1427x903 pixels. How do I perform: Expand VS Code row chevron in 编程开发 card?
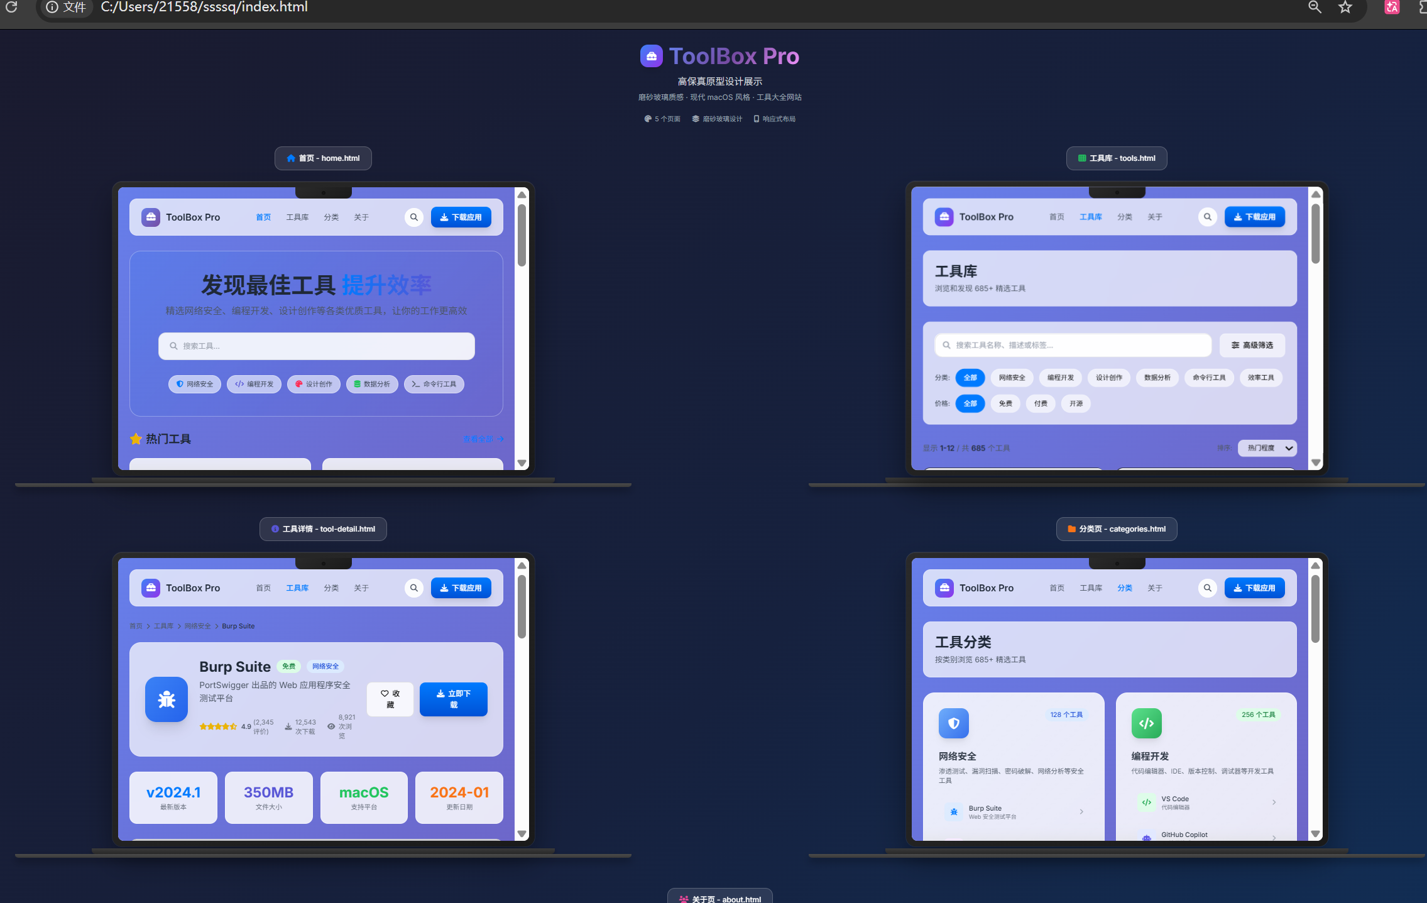[1274, 802]
